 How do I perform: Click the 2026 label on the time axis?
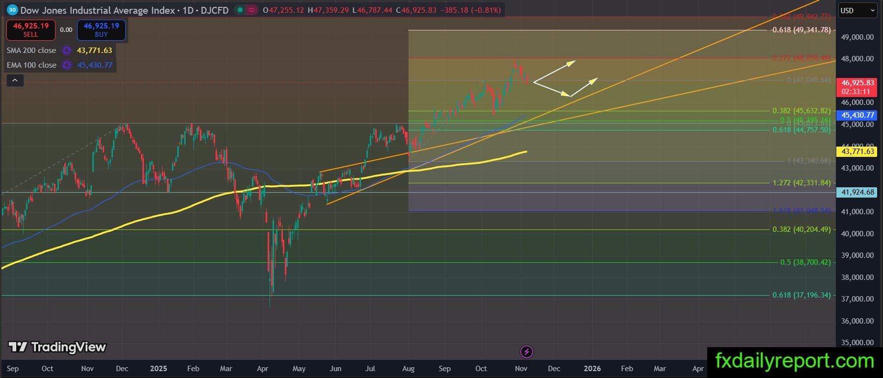[592, 369]
